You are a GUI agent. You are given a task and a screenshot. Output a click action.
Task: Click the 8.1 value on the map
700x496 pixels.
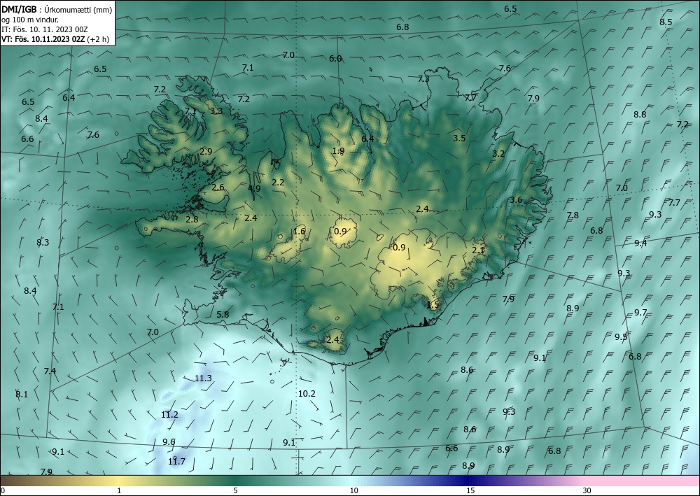coord(22,395)
